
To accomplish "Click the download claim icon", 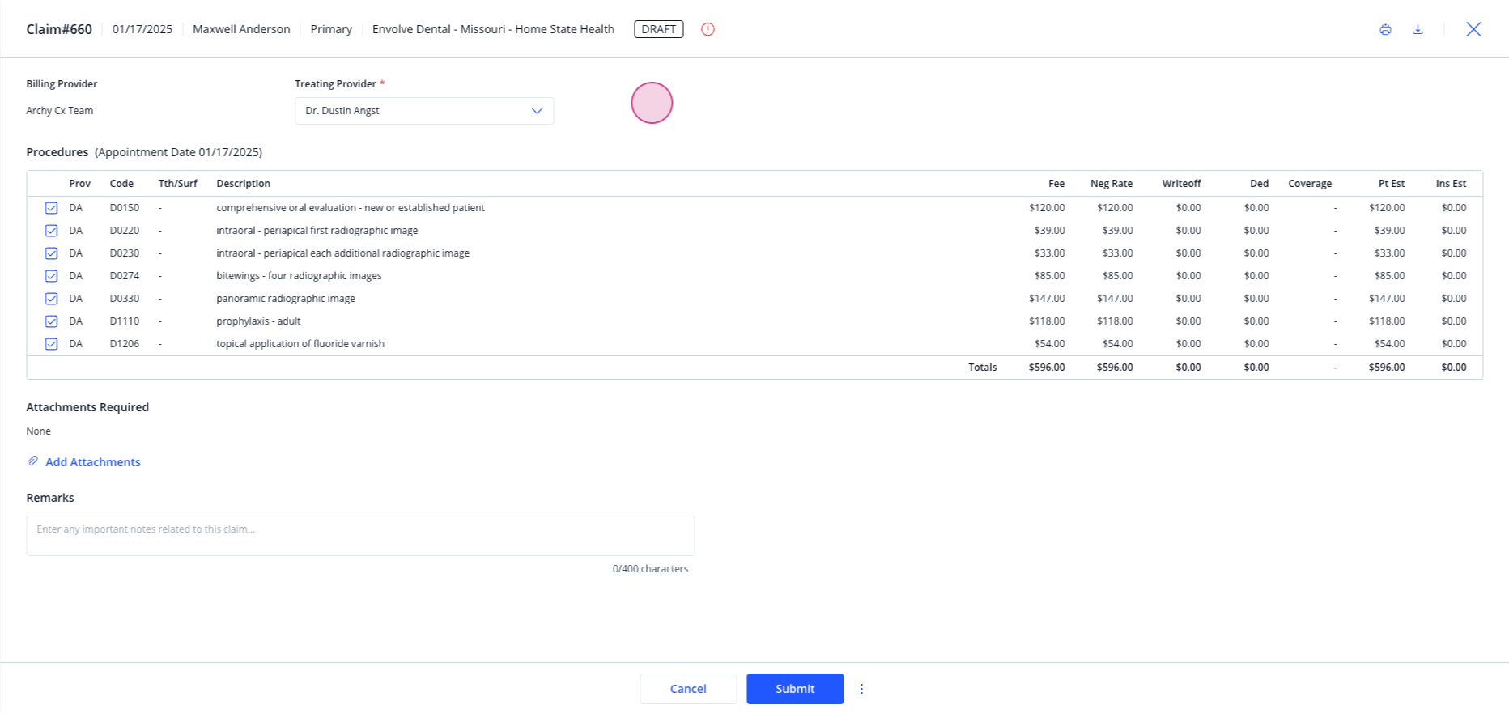I will 1418,29.
